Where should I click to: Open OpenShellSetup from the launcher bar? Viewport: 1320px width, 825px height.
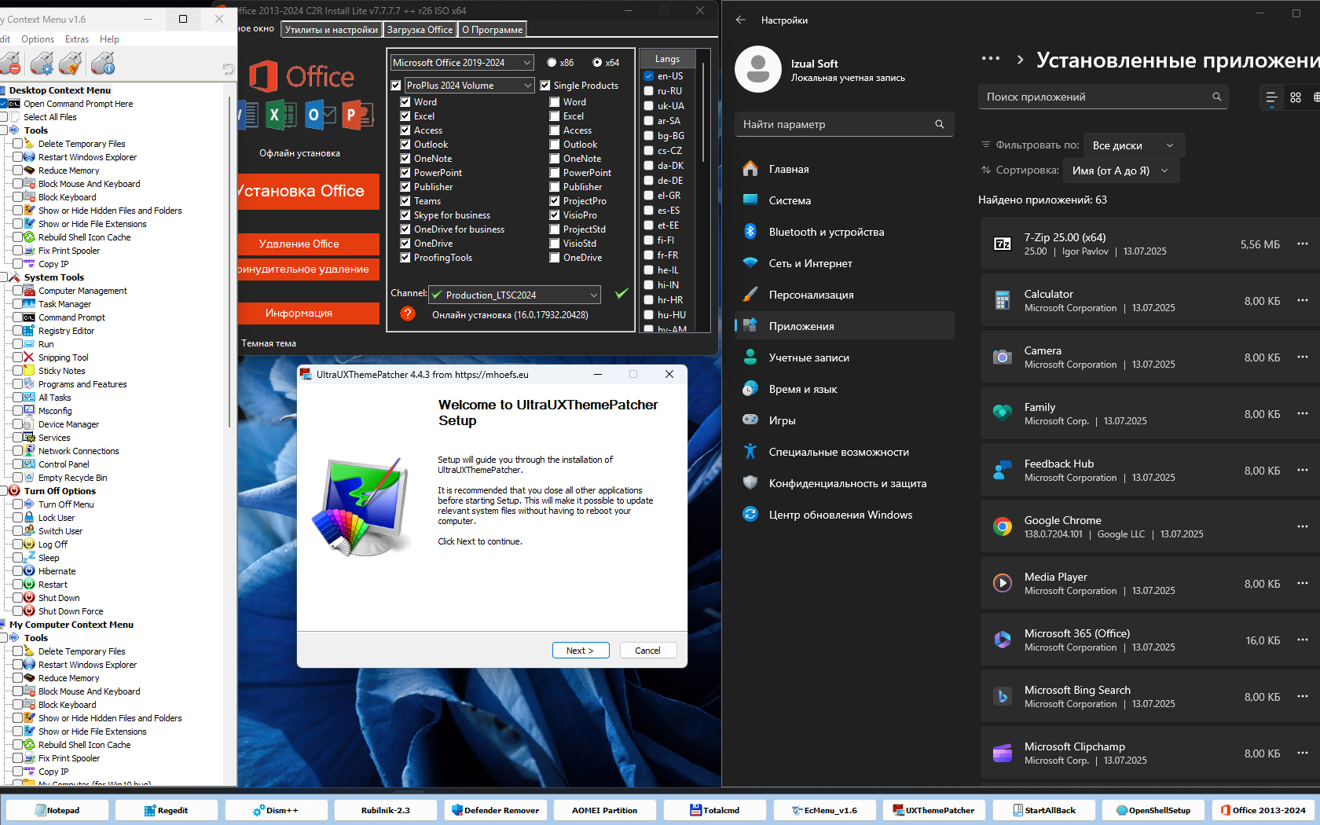[x=1153, y=810]
